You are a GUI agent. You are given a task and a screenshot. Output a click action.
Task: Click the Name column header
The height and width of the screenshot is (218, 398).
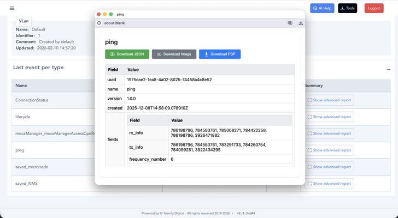[21, 86]
